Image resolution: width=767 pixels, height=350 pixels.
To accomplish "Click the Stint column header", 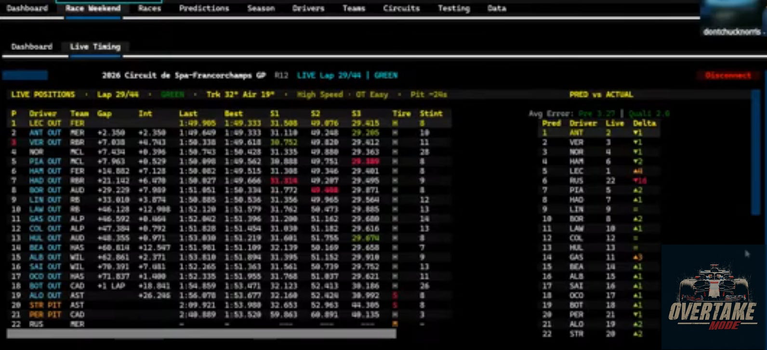I will pyautogui.click(x=431, y=114).
